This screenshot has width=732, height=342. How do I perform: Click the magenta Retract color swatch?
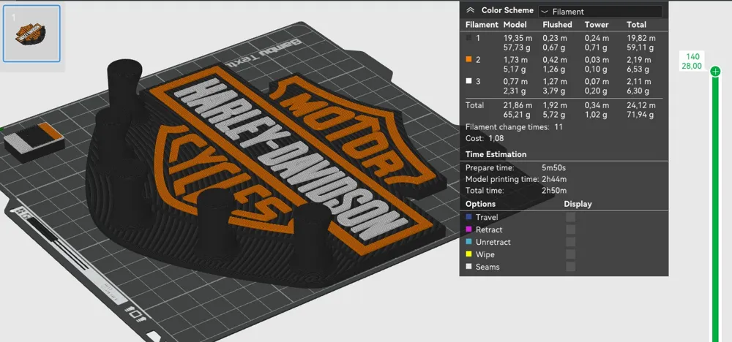pyautogui.click(x=468, y=229)
